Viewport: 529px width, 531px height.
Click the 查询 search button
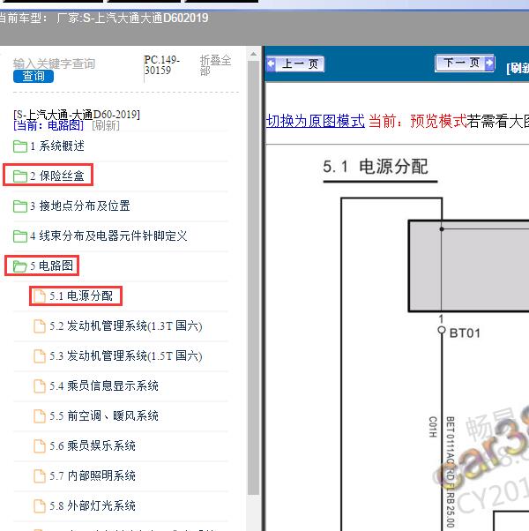(x=34, y=76)
